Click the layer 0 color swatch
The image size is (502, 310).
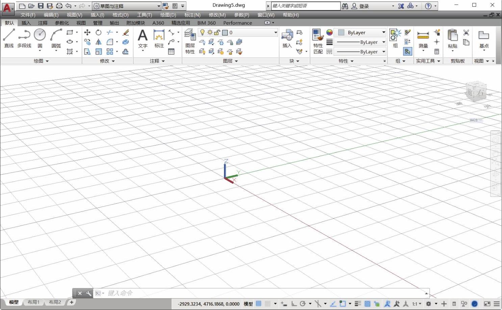(x=225, y=32)
